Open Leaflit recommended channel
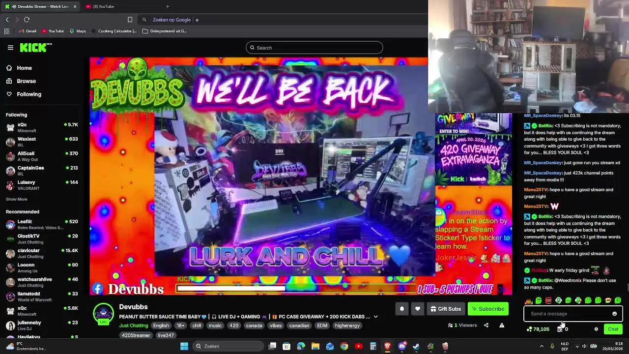The height and width of the screenshot is (354, 629). pos(42,224)
